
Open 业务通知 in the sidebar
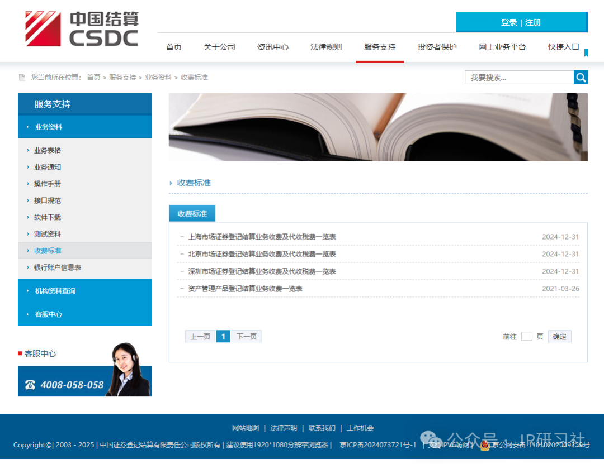coord(48,167)
